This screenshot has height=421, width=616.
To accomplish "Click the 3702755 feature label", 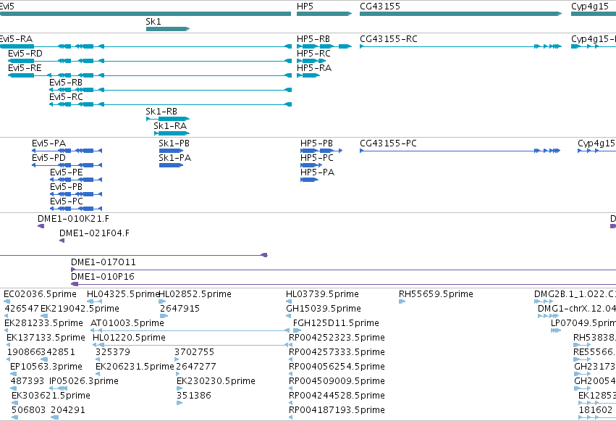I will (194, 352).
